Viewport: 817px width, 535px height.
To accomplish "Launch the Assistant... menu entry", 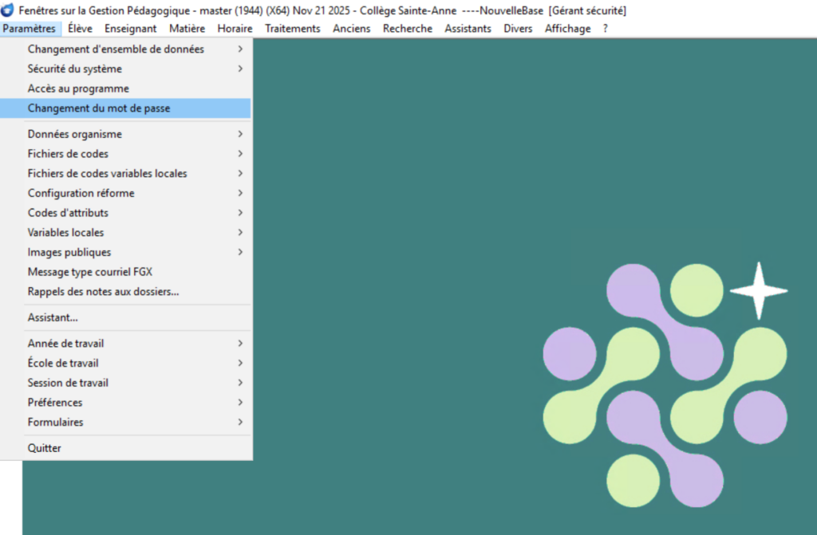I will coord(53,317).
